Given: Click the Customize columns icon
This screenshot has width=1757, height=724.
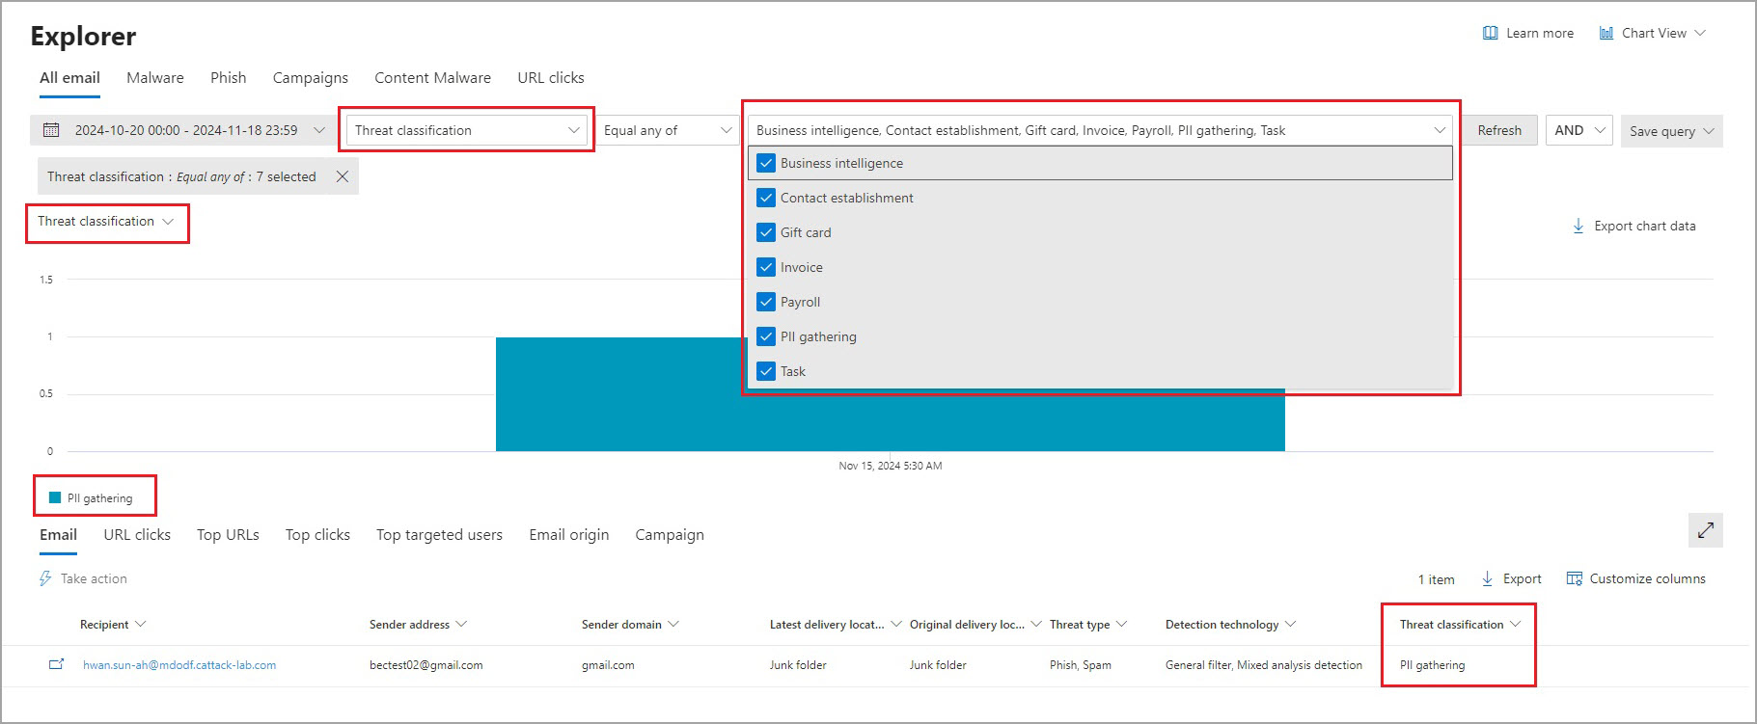Looking at the screenshot, I should [x=1575, y=578].
